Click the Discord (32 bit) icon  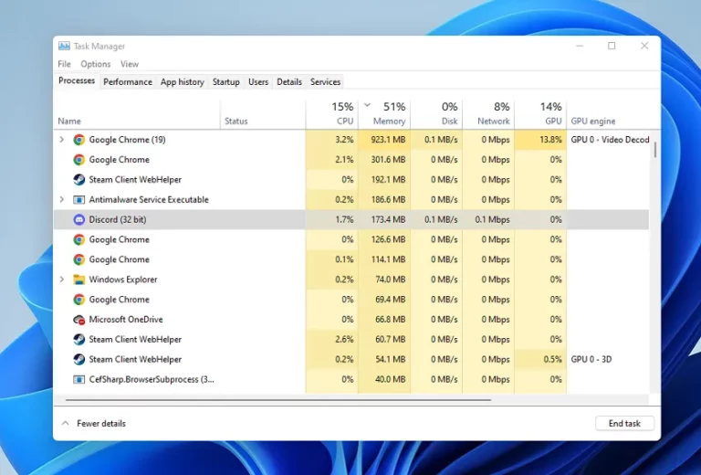pyautogui.click(x=79, y=219)
